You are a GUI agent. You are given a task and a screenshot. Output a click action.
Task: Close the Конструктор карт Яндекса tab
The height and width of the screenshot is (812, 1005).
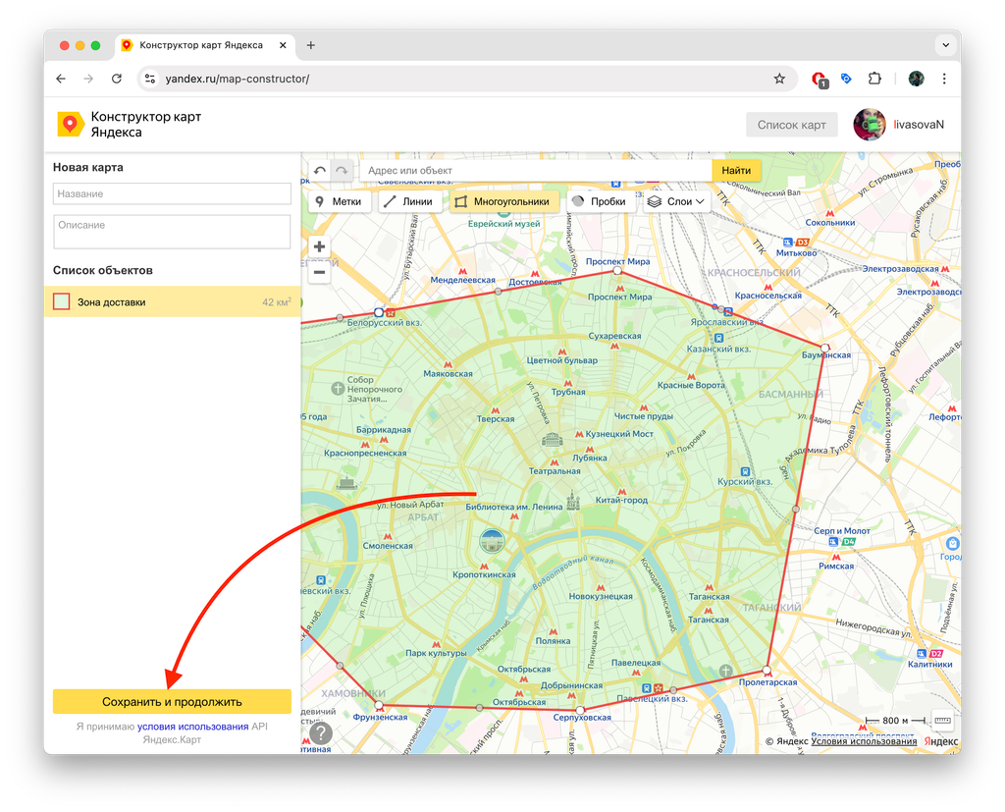click(283, 45)
